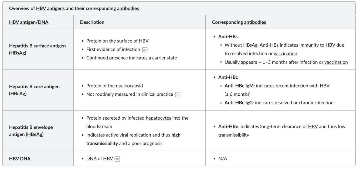This screenshot has height=170, width=360.
Task: Open note icon next to 'DNA of HBV'
Action: 117,159
